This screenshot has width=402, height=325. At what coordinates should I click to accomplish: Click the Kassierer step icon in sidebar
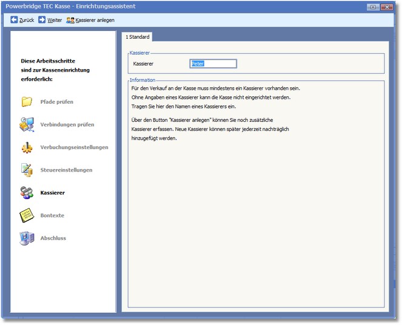(27, 193)
